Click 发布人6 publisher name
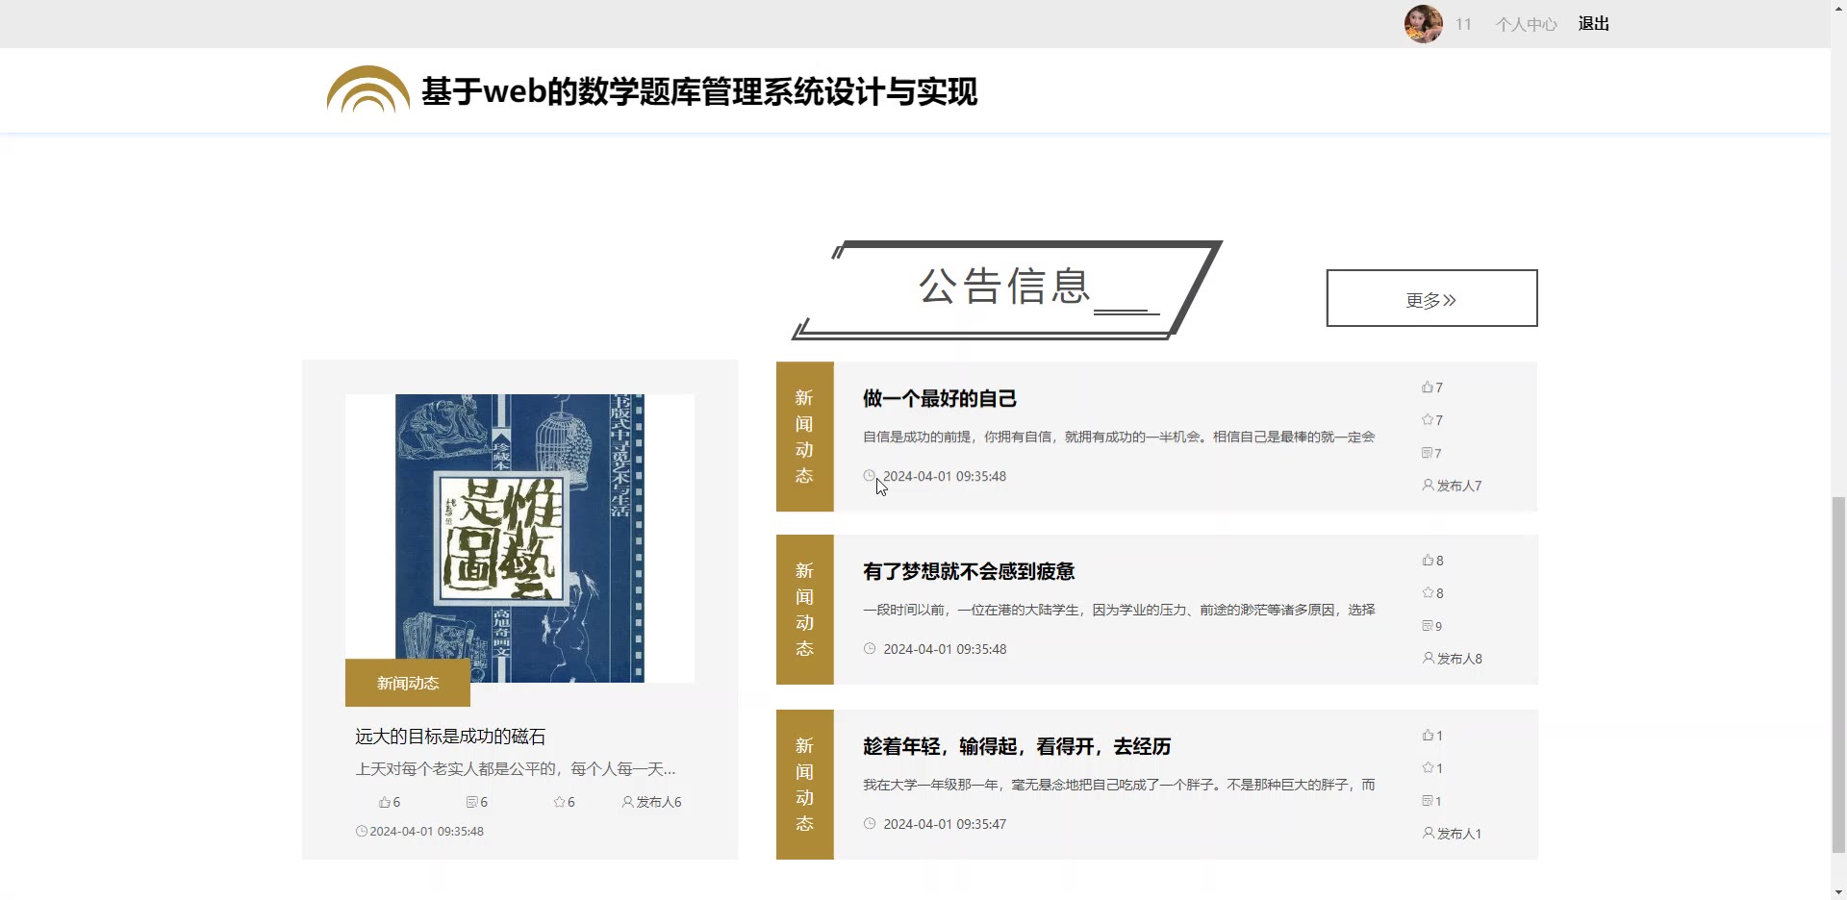This screenshot has height=900, width=1847. click(x=659, y=802)
